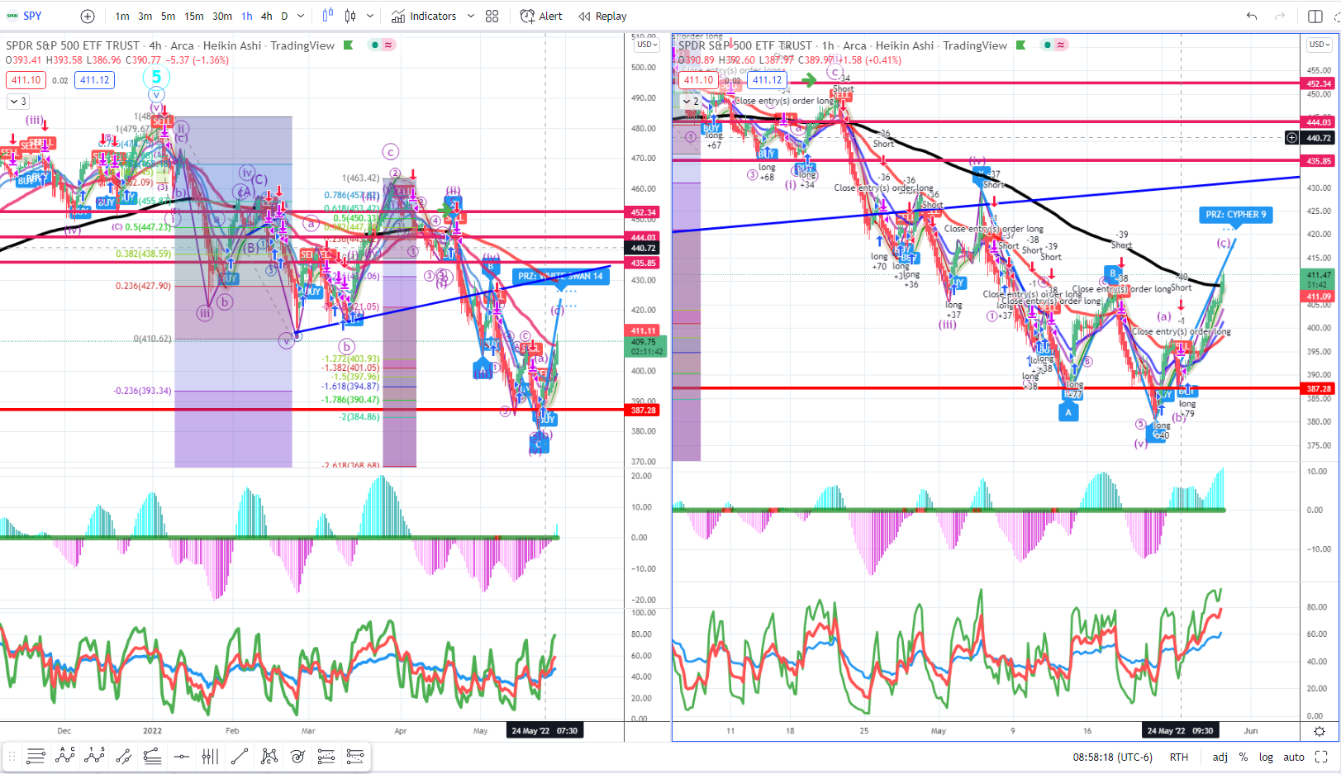The height and width of the screenshot is (774, 1341).
Task: Select the trend-based Fib extension tool
Action: 326,756
